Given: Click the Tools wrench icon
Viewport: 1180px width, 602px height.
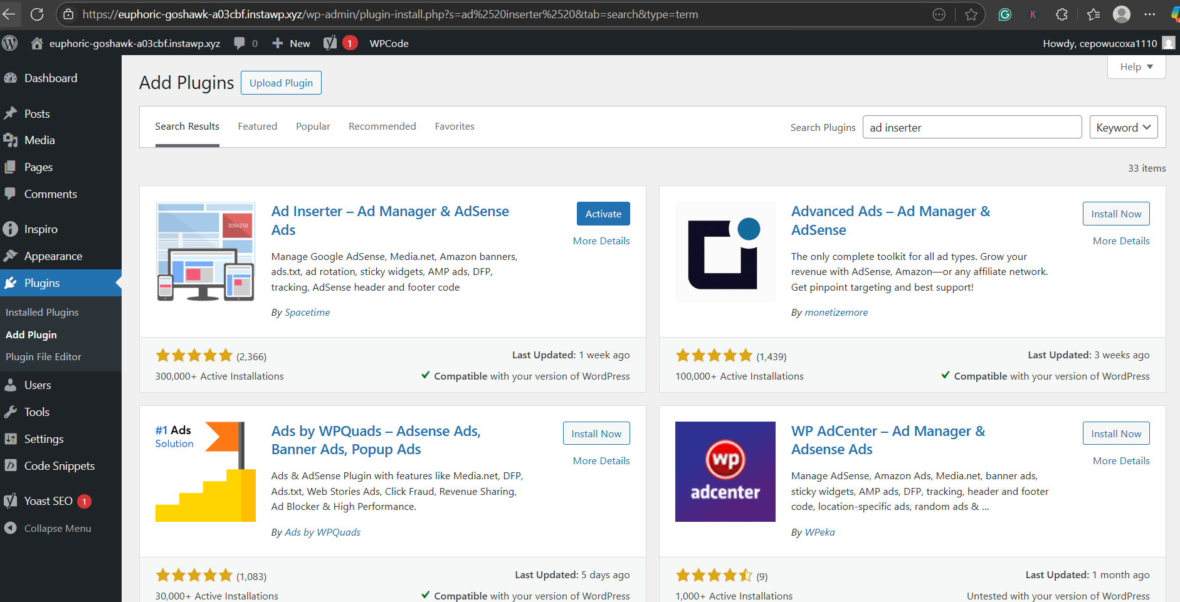Looking at the screenshot, I should (x=11, y=412).
